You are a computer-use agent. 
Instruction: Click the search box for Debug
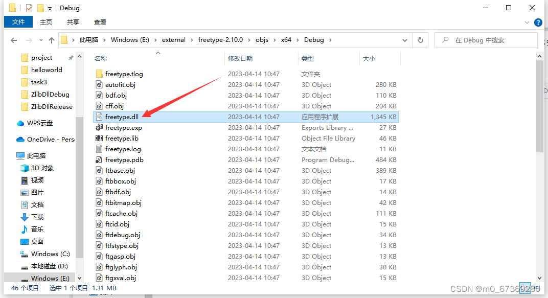[x=486, y=40]
